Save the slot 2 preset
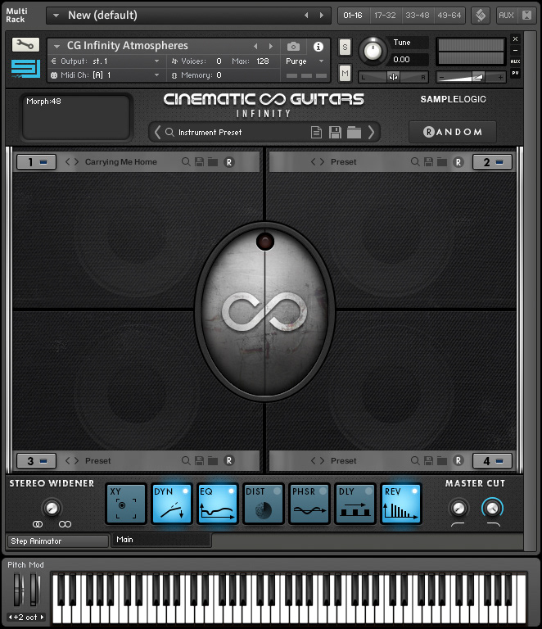Viewport: 542px width, 629px height. tap(428, 161)
